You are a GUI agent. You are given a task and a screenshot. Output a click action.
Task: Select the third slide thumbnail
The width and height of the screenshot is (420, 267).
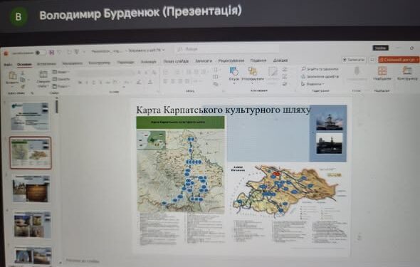31,189
